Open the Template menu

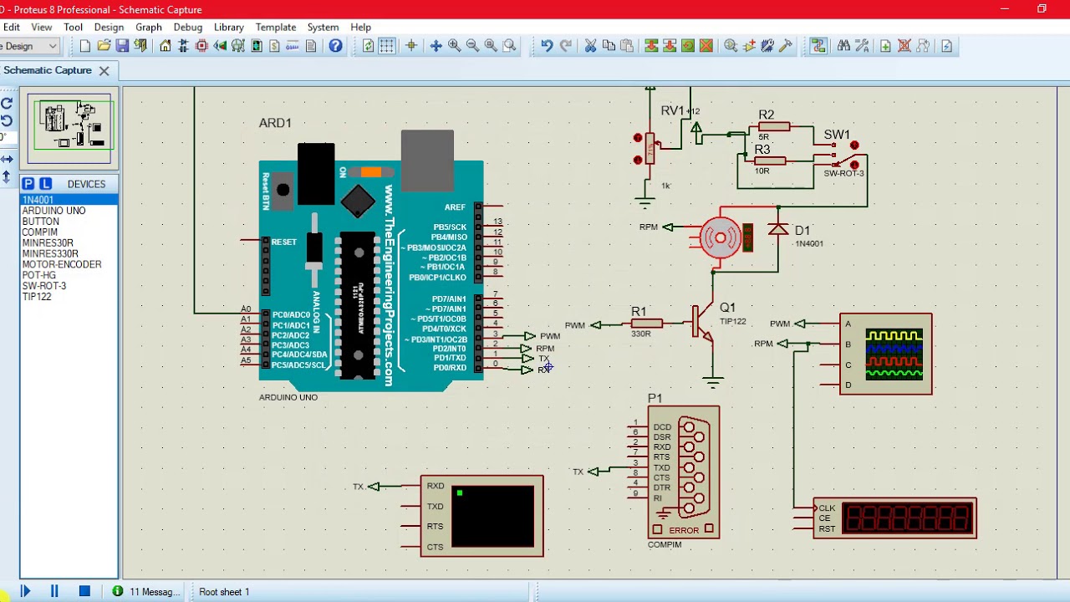pos(276,27)
